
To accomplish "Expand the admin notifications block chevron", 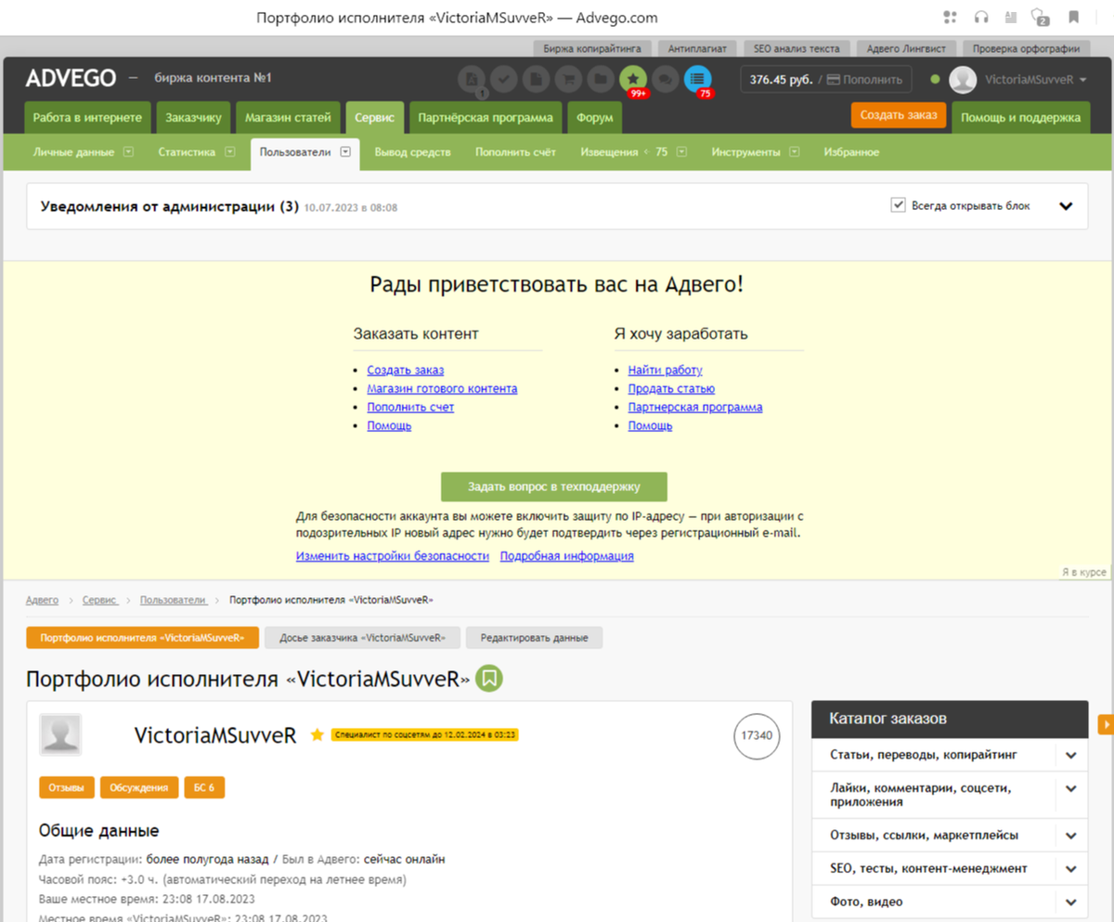I will pos(1066,206).
